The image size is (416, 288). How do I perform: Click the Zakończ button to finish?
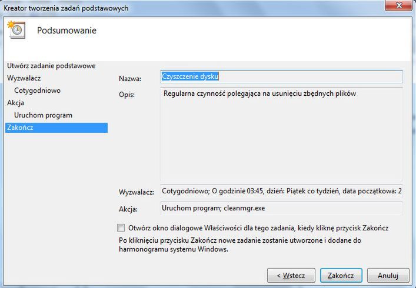341,276
